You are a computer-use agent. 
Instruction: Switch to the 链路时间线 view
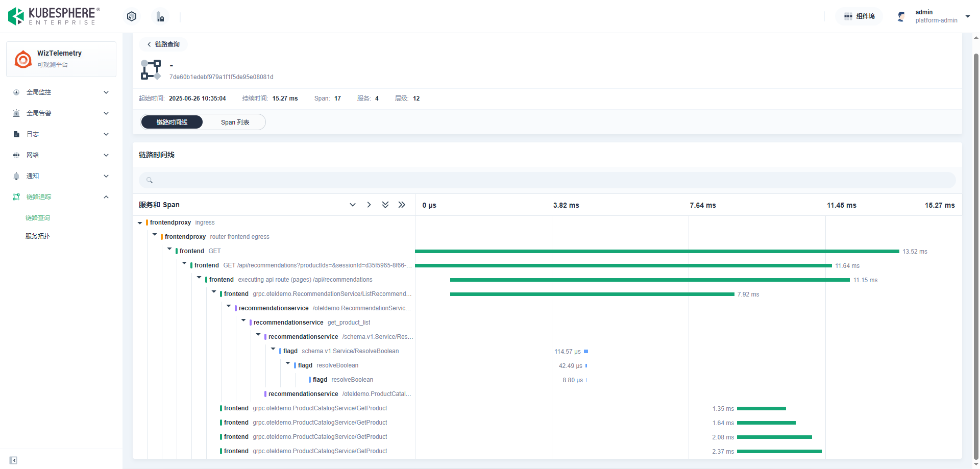(x=172, y=122)
